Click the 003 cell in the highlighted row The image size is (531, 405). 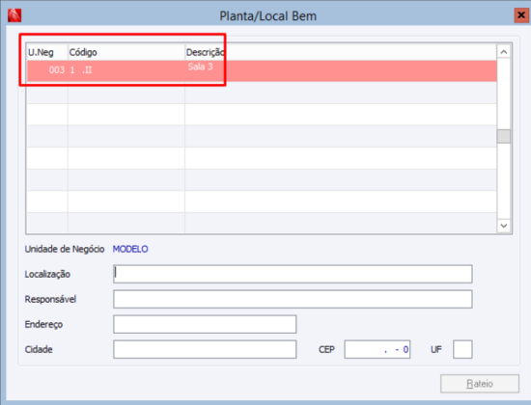pyautogui.click(x=57, y=70)
